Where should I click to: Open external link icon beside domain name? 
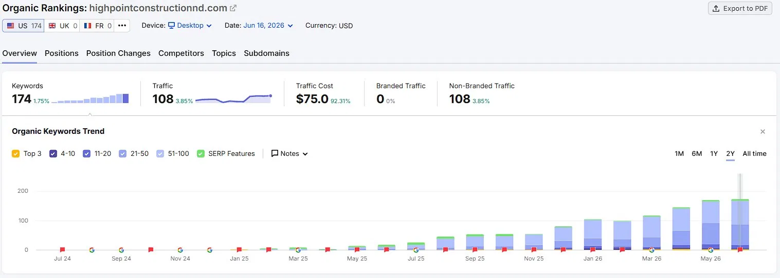coord(233,8)
